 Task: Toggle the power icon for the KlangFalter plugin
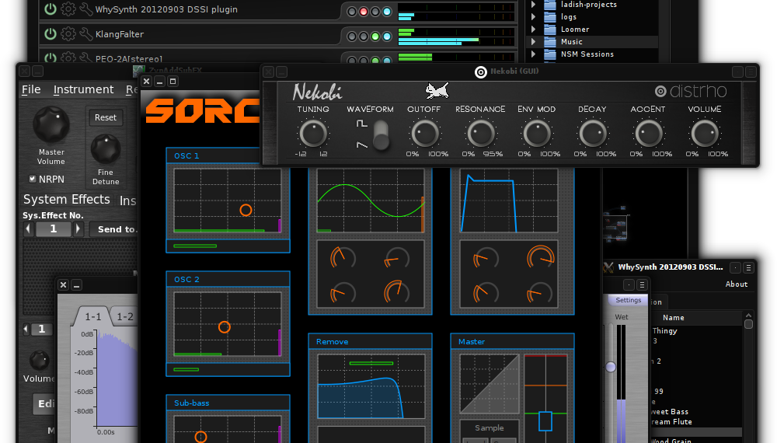point(51,34)
